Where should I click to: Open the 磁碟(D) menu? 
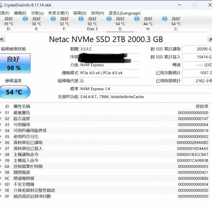point(80,13)
